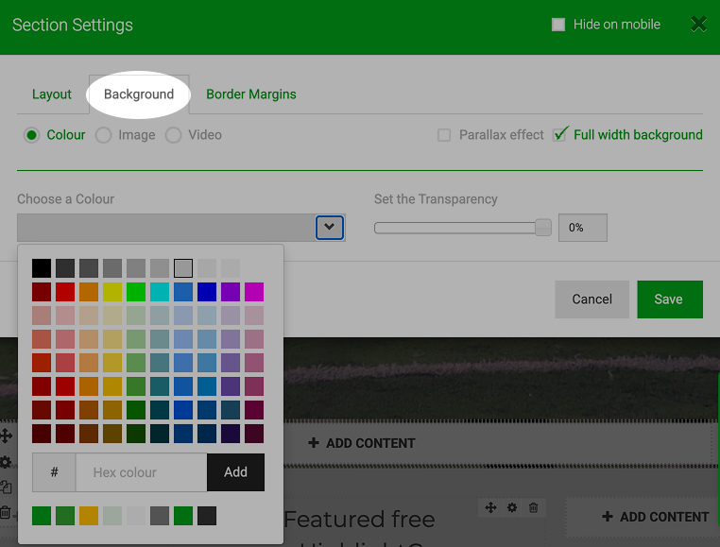Click the Hex colour input field
Image resolution: width=720 pixels, height=547 pixels.
point(141,472)
